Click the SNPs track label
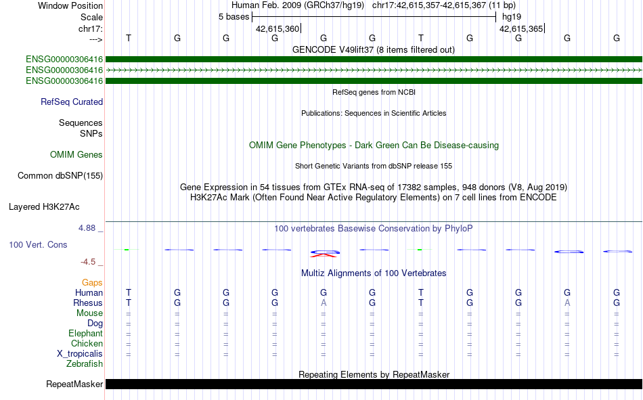643x400 pixels. [x=91, y=134]
